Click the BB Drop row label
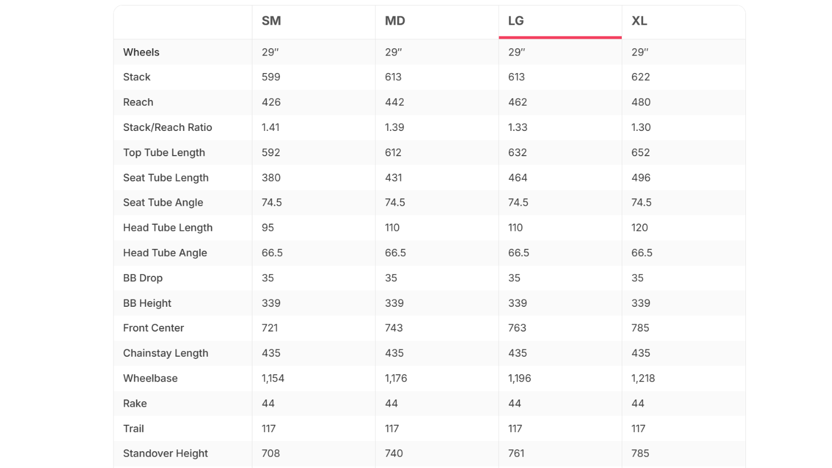Viewport: 832px width, 468px height. (x=143, y=278)
